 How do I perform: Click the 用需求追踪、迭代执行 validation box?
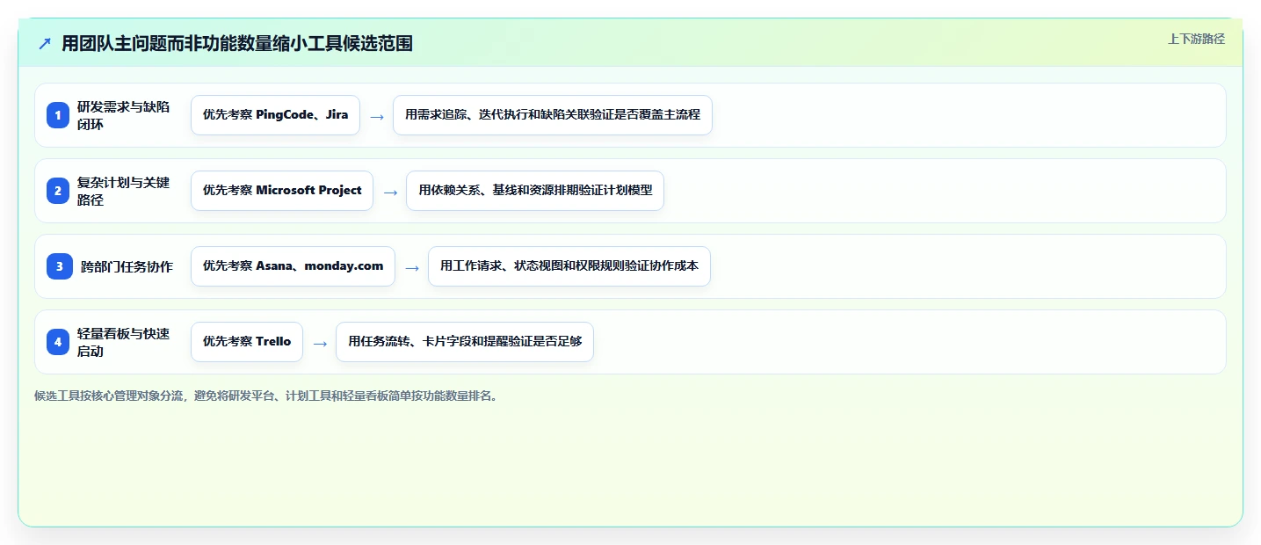pos(553,115)
